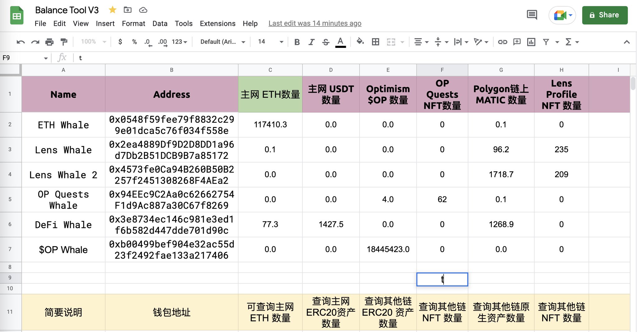Screen dimensions: 637x332
Task: Click the select all corner box
Action: pos(10,70)
